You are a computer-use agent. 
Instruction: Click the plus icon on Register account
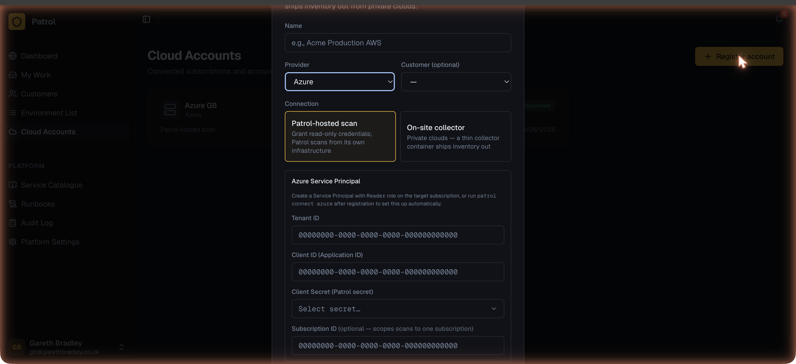coord(707,56)
